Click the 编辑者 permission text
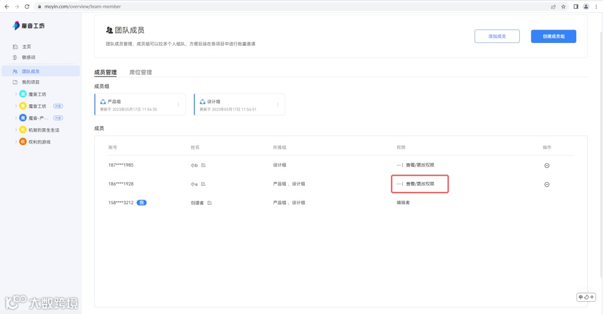This screenshot has height=314, width=603. point(403,202)
